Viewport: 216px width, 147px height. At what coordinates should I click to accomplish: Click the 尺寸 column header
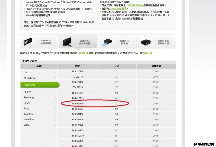click(x=117, y=66)
